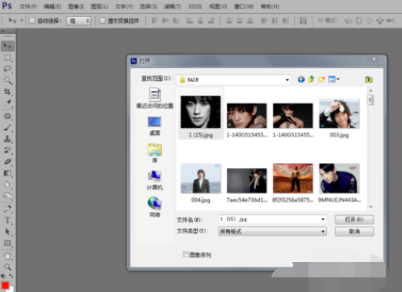Open the Move tool preset picker arrow
The height and width of the screenshot is (292, 402).
click(22, 20)
